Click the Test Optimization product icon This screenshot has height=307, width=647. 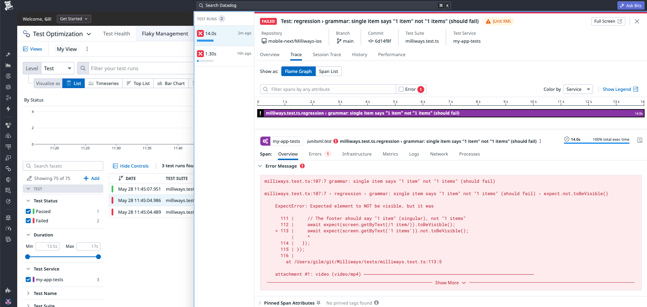coord(26,34)
